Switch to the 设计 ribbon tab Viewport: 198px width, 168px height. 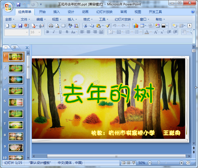coord(71,12)
